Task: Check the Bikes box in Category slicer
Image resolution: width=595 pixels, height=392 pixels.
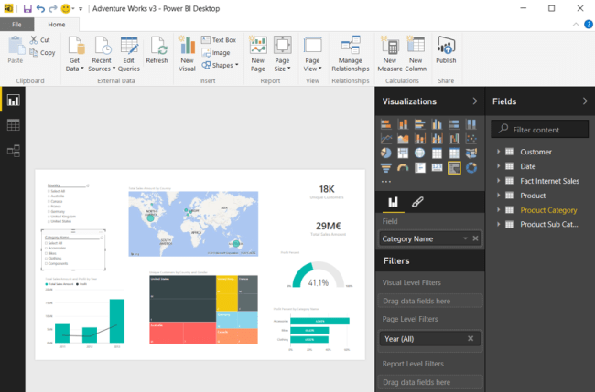Action: [46, 252]
